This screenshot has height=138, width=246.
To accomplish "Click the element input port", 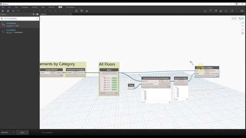I will [151, 81].
